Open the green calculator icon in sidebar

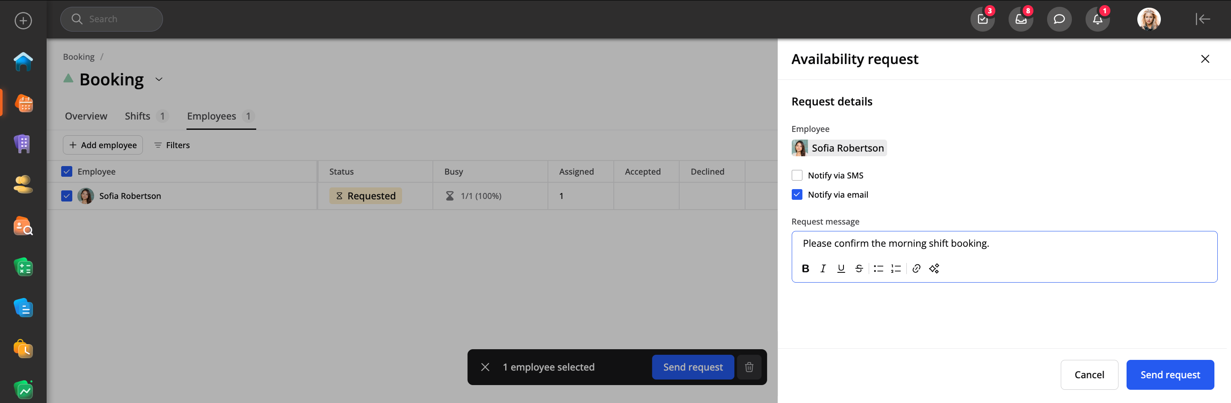point(23,267)
